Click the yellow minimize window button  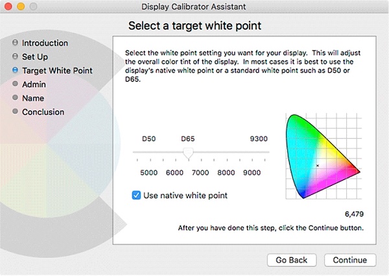pyautogui.click(x=21, y=6)
